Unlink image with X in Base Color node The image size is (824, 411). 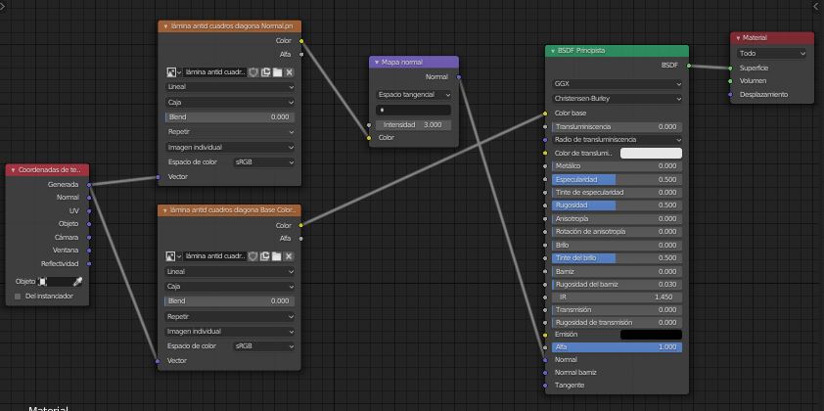(x=289, y=256)
